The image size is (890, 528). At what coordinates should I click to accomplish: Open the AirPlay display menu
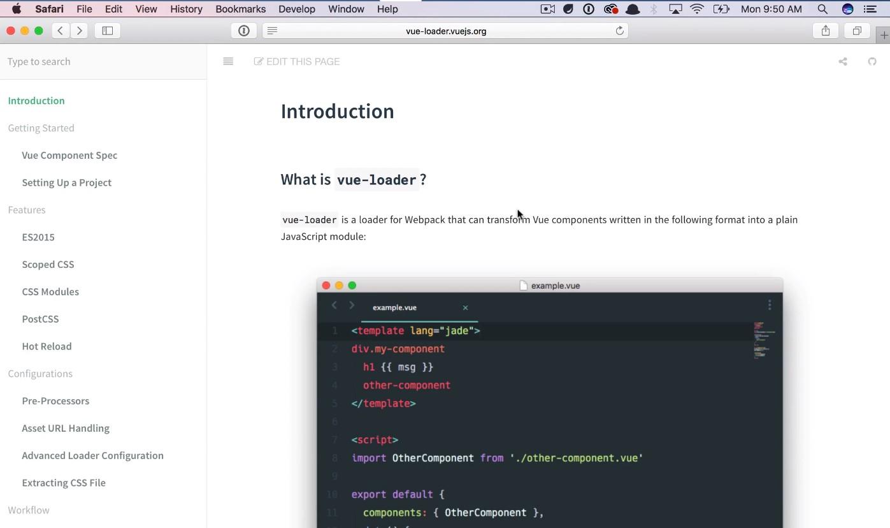pyautogui.click(x=675, y=9)
